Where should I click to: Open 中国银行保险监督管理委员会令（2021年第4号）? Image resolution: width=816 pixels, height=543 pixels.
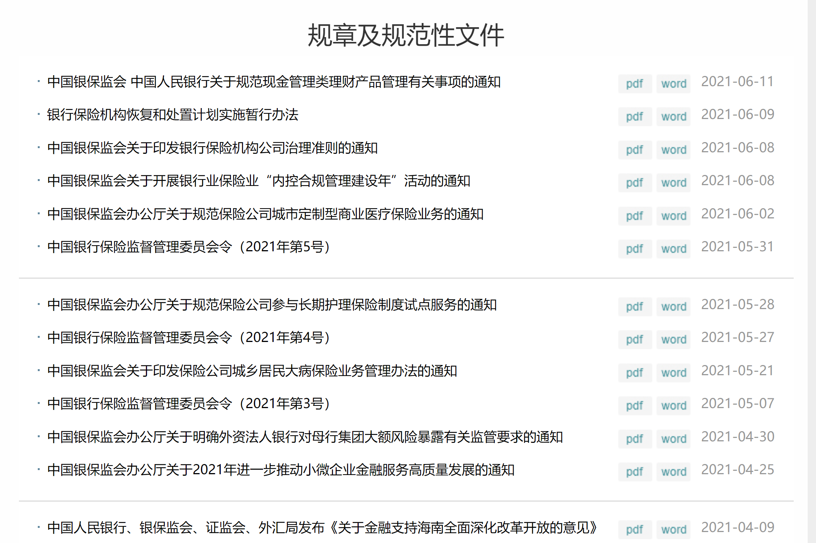pos(189,337)
